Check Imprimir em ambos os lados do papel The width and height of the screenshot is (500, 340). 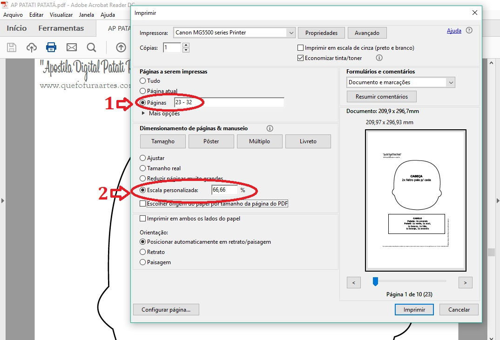(x=143, y=219)
